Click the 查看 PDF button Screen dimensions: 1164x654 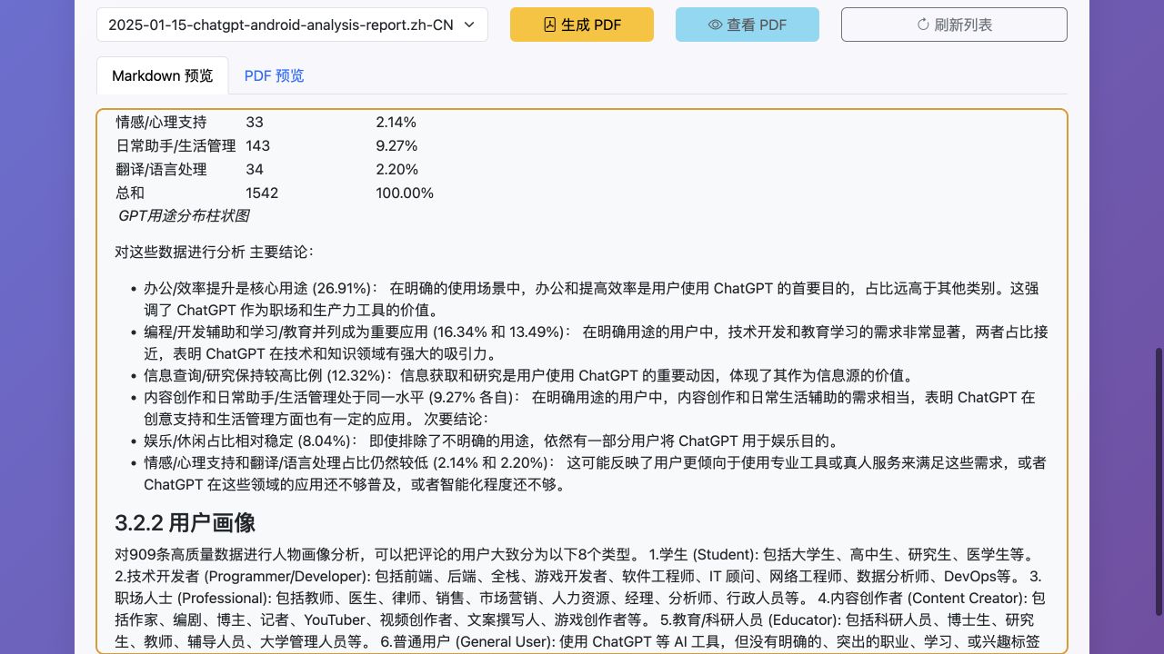748,25
